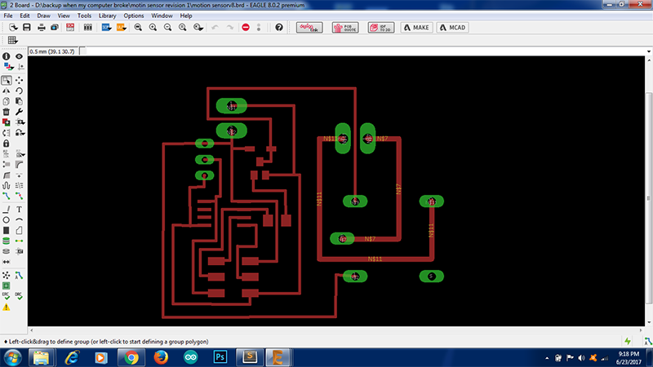Switch to schematic with SCH/BRD icon
The width and height of the screenshot is (653, 367).
70,28
